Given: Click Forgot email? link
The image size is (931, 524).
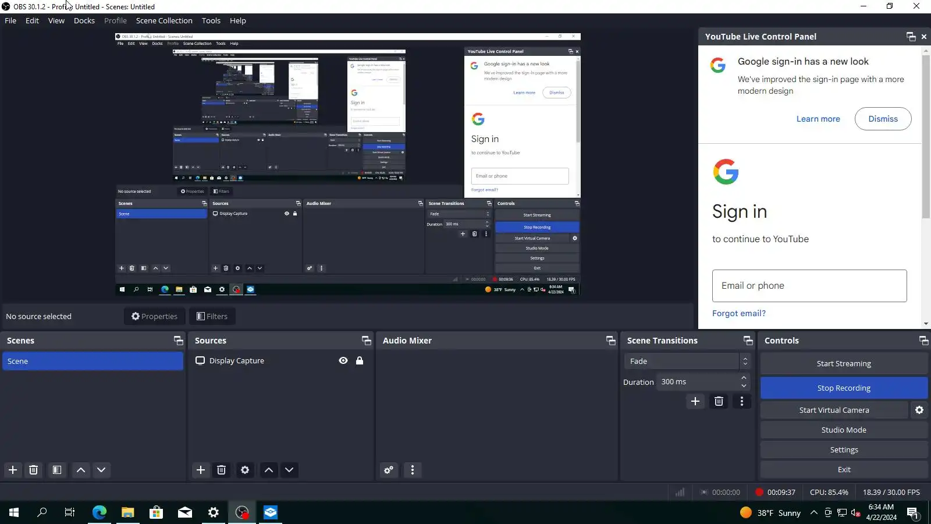Looking at the screenshot, I should coord(739,313).
